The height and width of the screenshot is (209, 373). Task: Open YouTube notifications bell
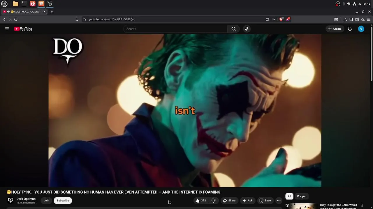point(350,29)
